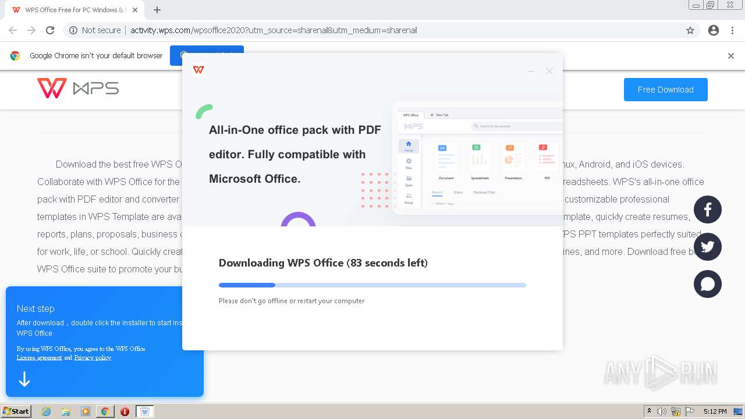Click the WPS logo in installer dialog
Viewport: 745px width, 419px height.
point(198,70)
